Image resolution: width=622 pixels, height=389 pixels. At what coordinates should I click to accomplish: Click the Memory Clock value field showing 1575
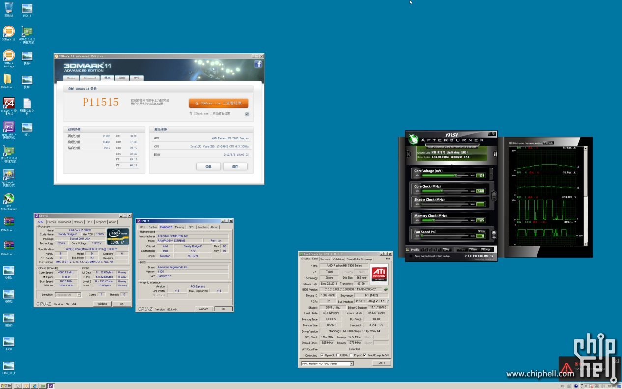(x=481, y=220)
